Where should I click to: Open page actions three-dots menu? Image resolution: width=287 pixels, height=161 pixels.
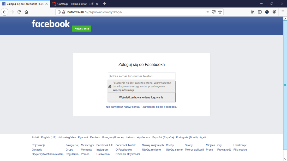coord(207,12)
